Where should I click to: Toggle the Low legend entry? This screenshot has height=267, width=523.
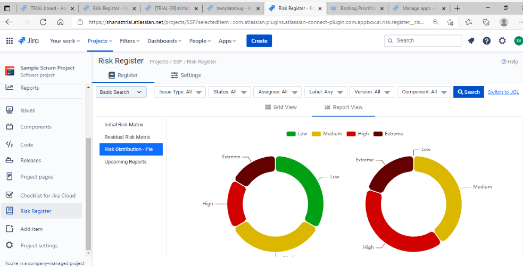coord(297,134)
